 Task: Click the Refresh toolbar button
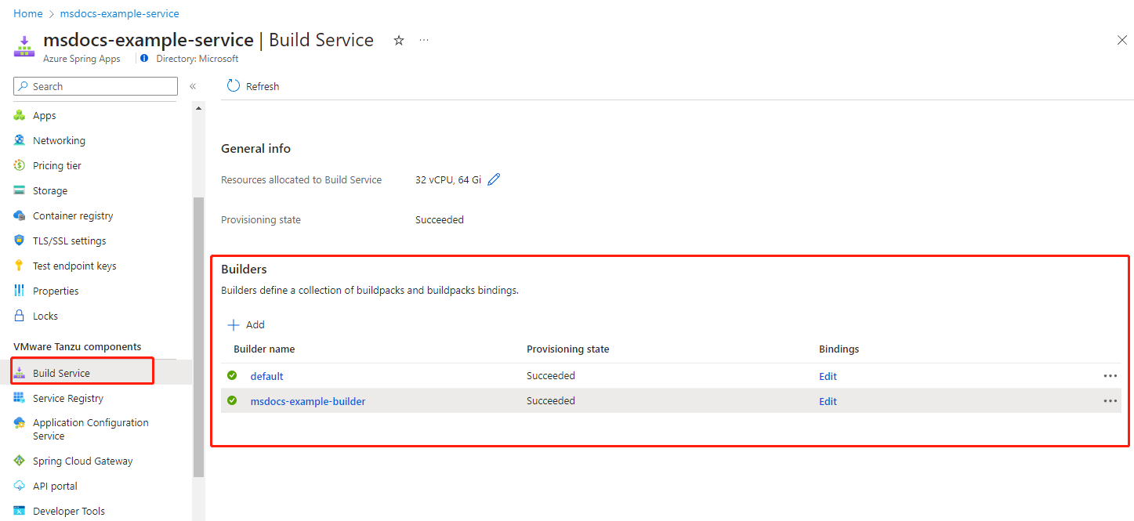pyautogui.click(x=253, y=86)
